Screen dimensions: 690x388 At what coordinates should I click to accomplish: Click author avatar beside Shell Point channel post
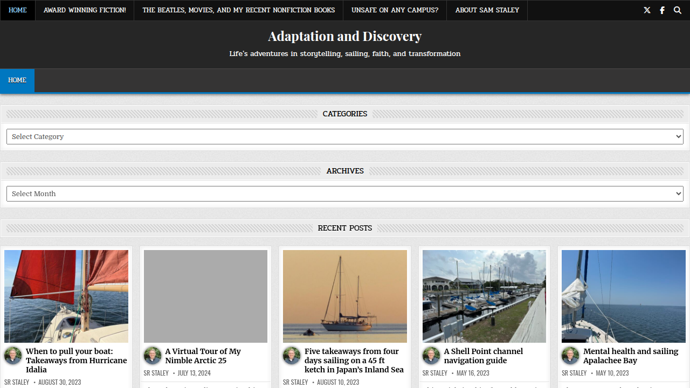coord(431,356)
